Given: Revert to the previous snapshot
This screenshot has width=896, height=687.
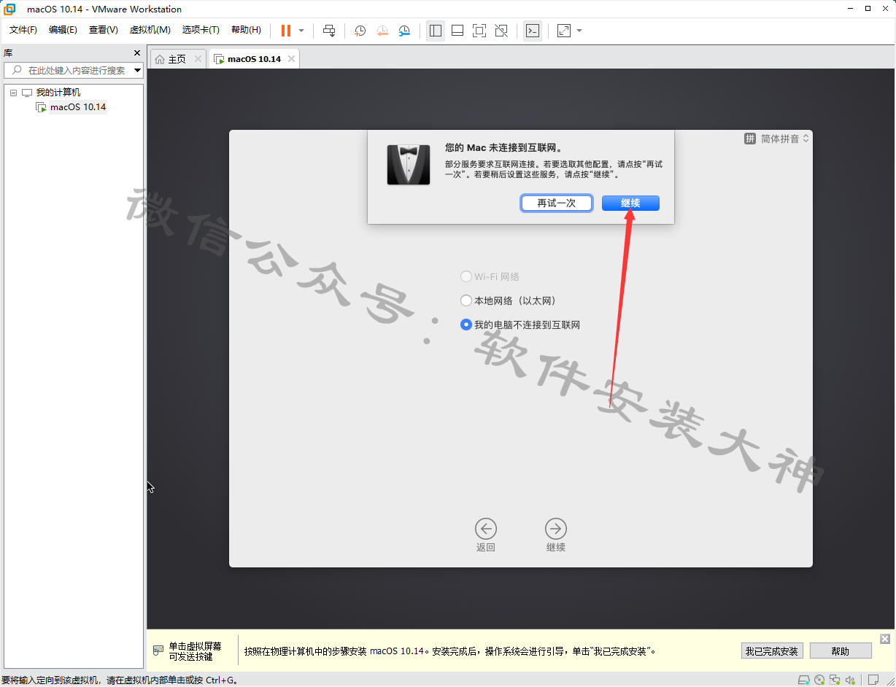Looking at the screenshot, I should 382,31.
